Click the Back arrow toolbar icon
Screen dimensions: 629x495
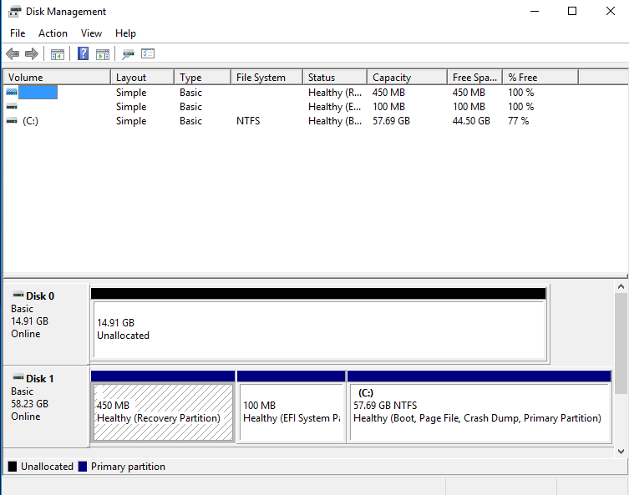tap(13, 53)
